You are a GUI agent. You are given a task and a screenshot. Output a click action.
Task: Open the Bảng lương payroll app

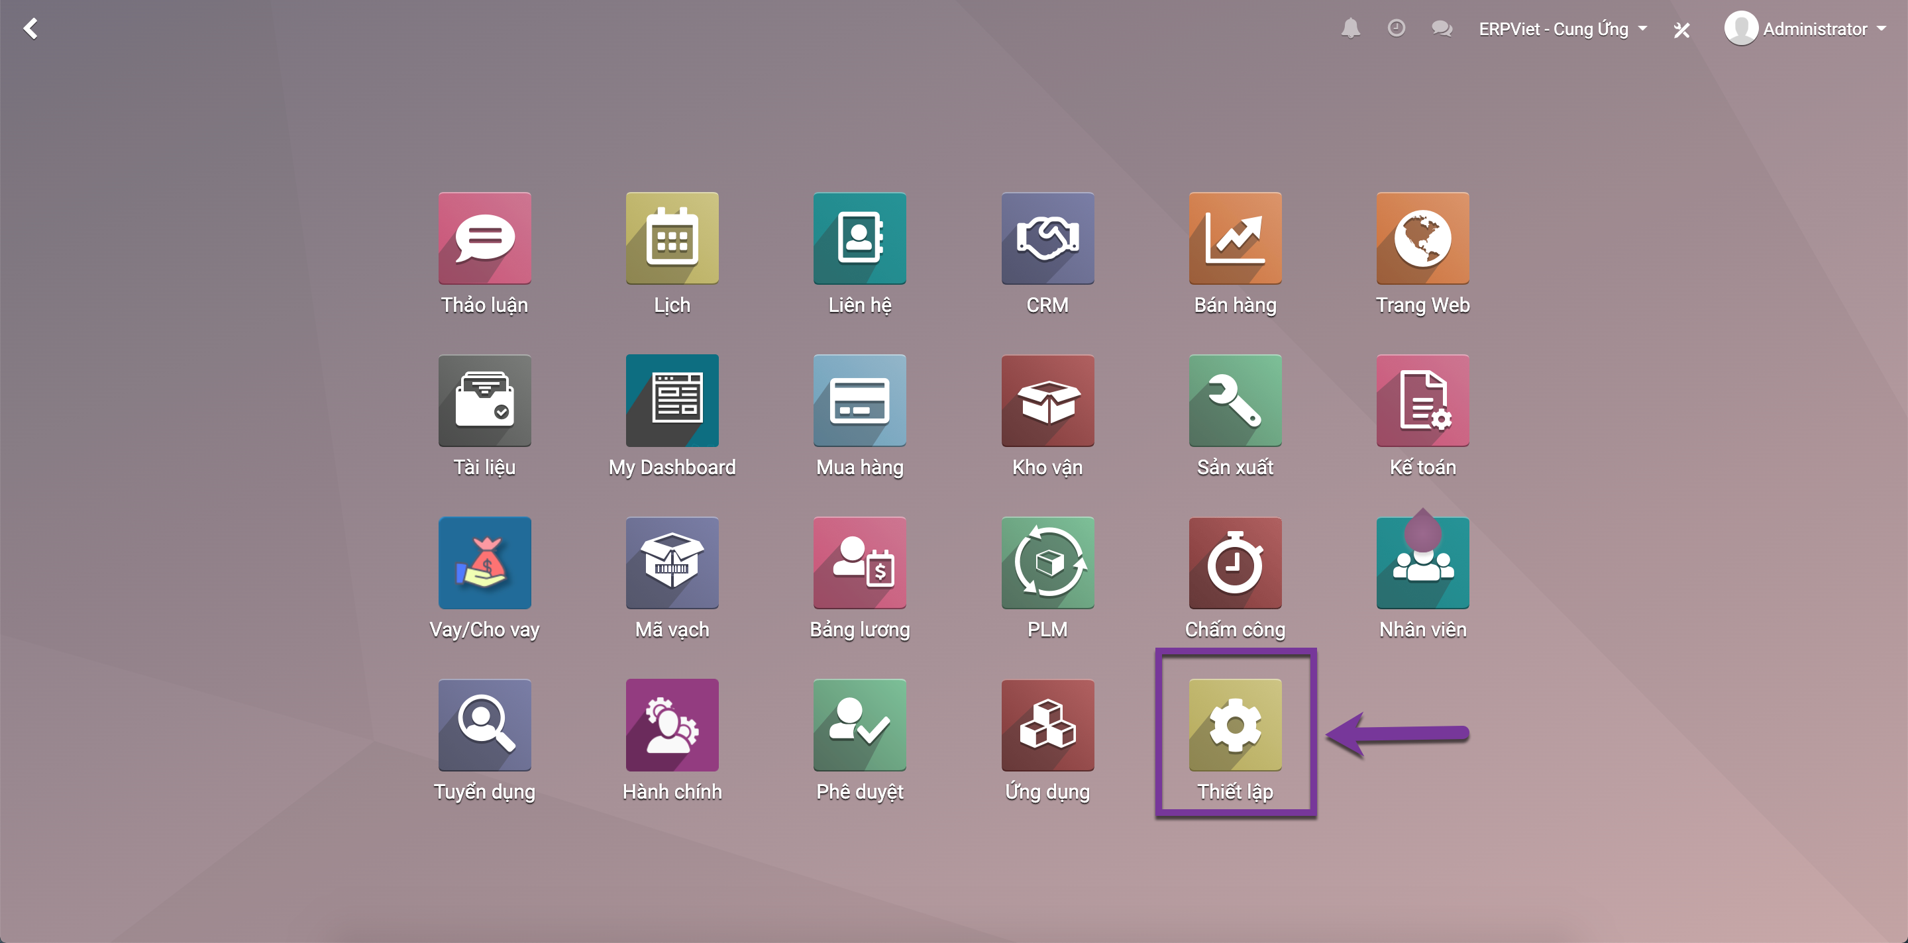coord(859,562)
